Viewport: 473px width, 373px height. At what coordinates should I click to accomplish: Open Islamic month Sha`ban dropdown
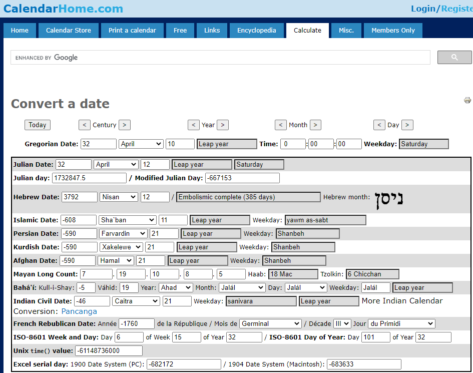(x=127, y=220)
